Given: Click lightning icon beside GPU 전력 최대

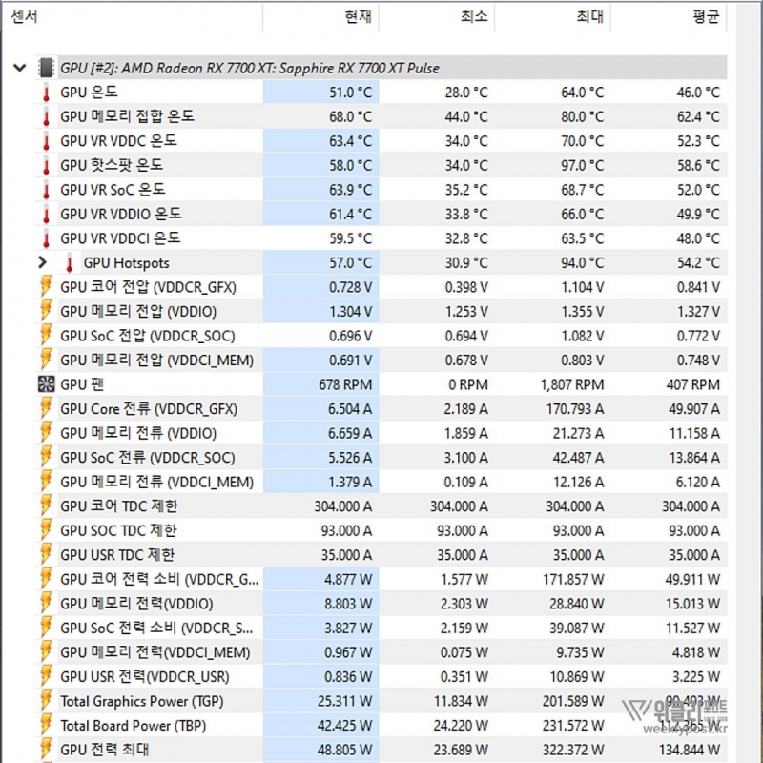Looking at the screenshot, I should click(45, 750).
